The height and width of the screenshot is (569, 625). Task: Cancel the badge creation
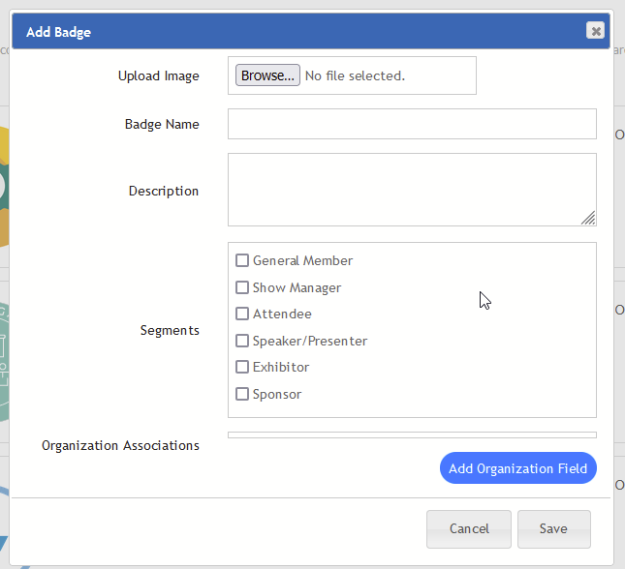469,528
